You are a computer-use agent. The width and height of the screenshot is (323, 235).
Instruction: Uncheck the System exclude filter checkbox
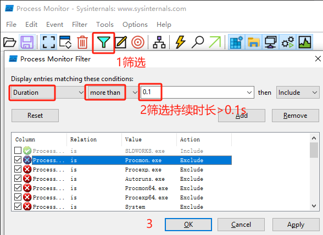coord(18,206)
